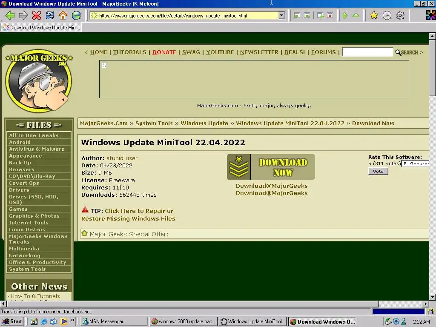This screenshot has height=327, width=436.
Task: Click the star beside Major Geeks Special Offer
Action: pos(85,233)
